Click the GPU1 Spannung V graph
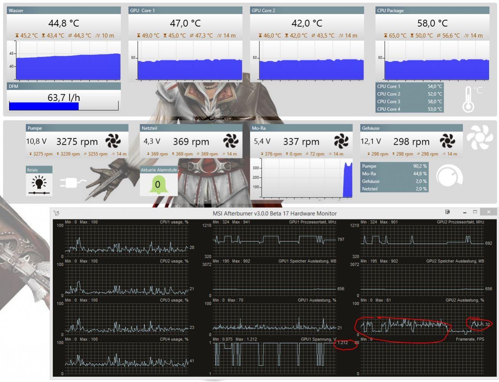The image size is (499, 382). click(x=275, y=358)
